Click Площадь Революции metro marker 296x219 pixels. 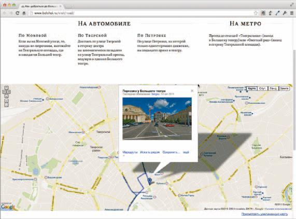pyautogui.click(x=154, y=197)
